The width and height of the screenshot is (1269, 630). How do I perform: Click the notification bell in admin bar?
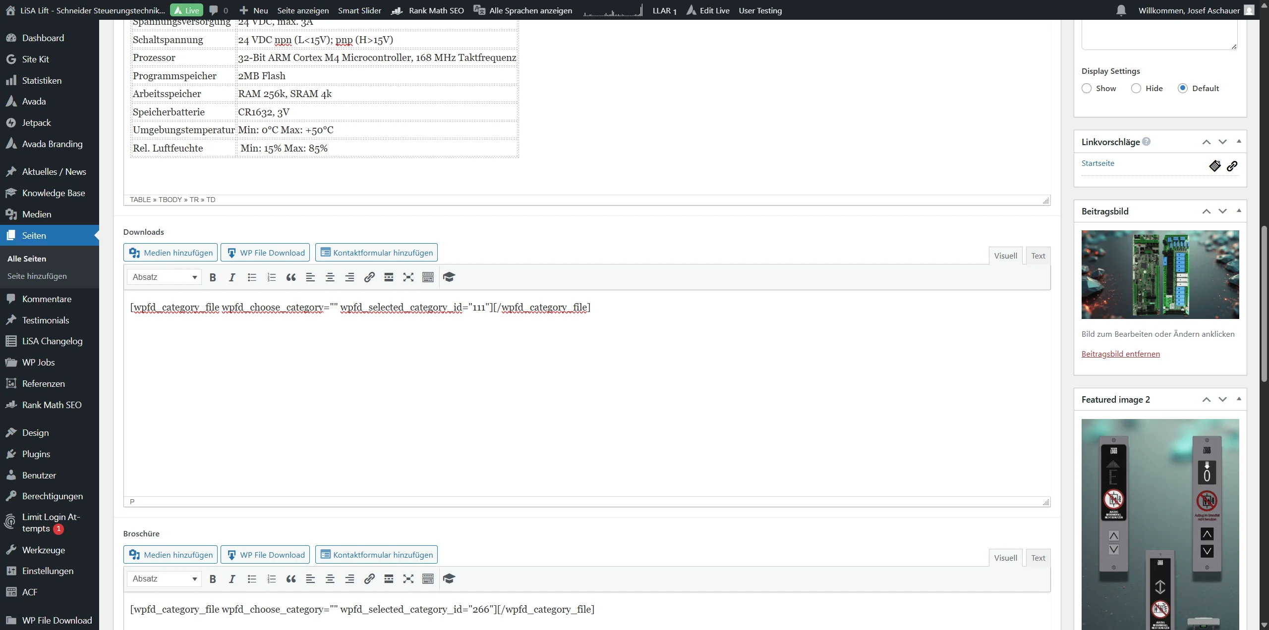[1121, 10]
